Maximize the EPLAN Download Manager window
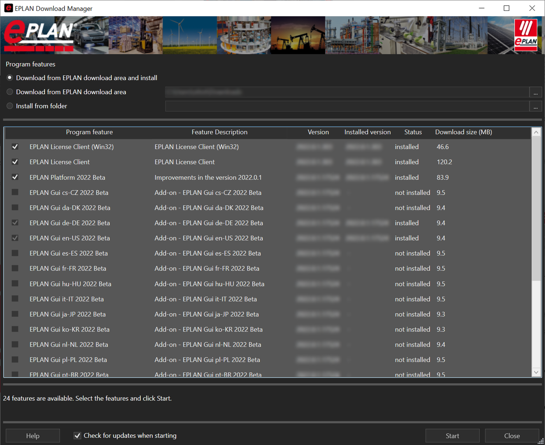Viewport: 545px width, 445px height. click(506, 8)
